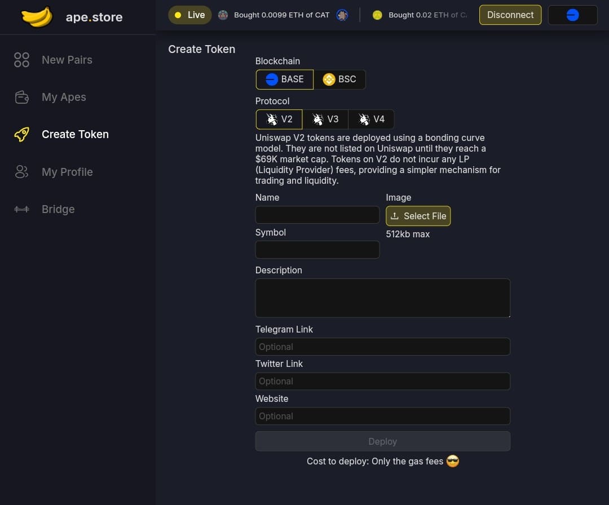
Task: Click the Deploy button
Action: click(x=382, y=441)
